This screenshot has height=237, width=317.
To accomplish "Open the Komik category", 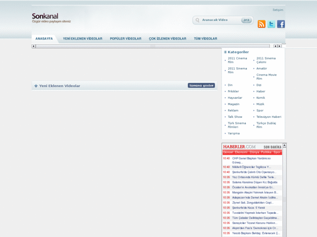I will pos(261,98).
